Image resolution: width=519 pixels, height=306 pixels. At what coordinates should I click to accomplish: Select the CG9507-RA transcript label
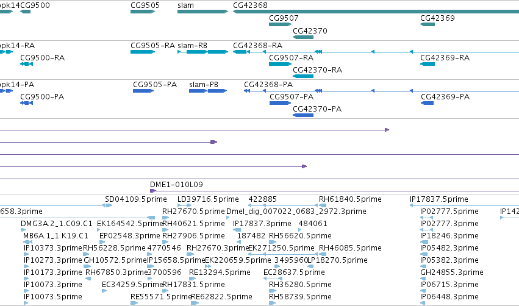click(292, 57)
